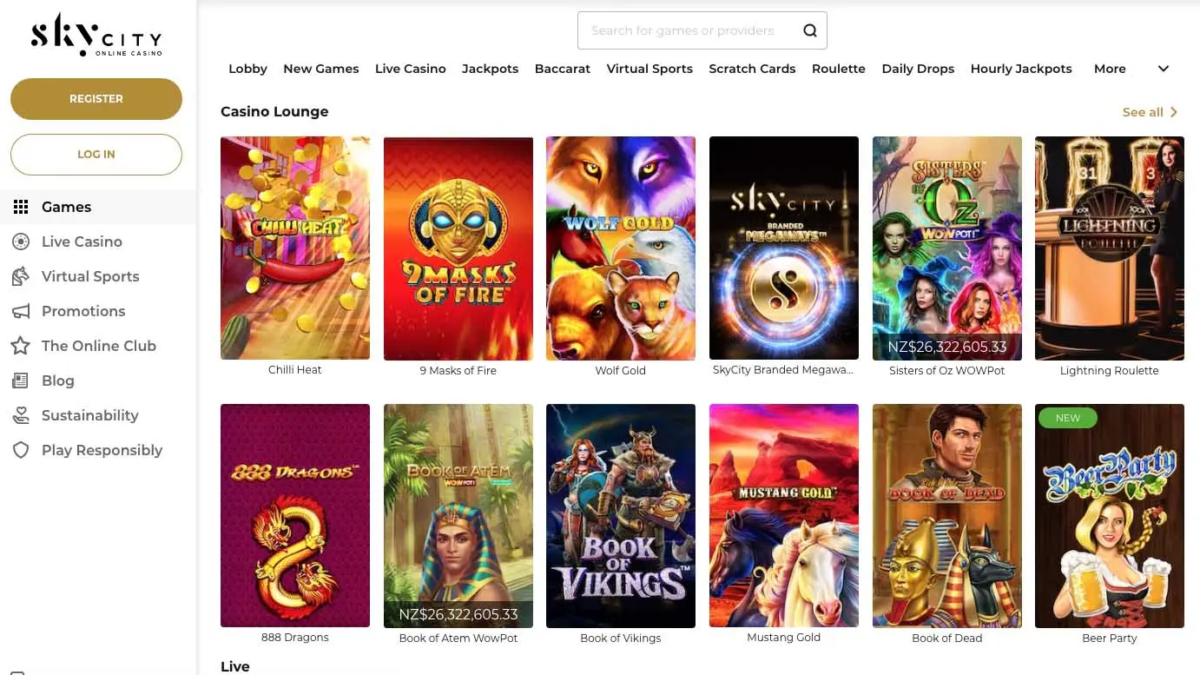Click the Sustainability hand-leaf icon
The height and width of the screenshot is (675, 1200).
[x=21, y=415]
